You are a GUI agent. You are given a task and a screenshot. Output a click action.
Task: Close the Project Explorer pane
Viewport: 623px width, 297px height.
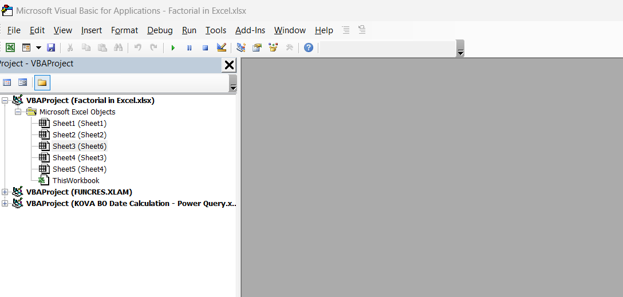229,65
